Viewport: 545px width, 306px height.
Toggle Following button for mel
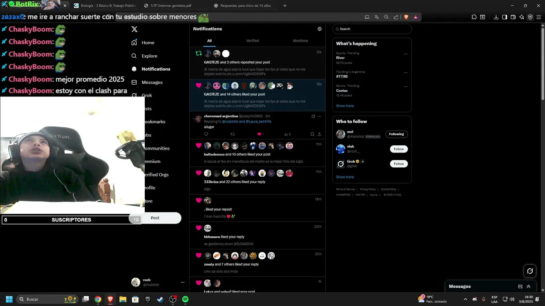[396, 134]
